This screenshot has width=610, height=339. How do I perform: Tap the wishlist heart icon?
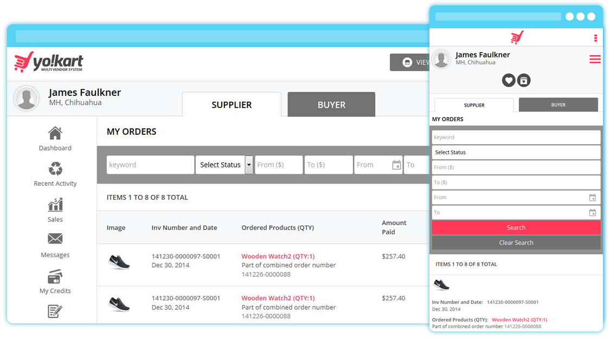[x=508, y=80]
